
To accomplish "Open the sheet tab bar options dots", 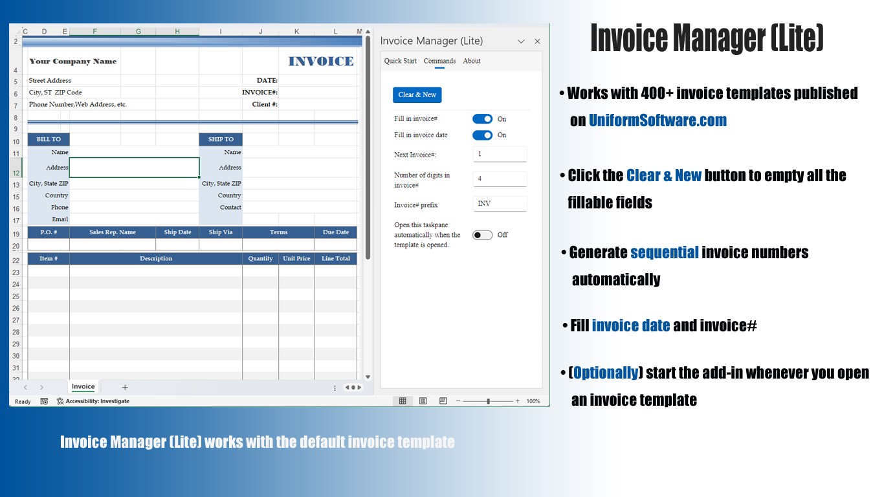I will click(335, 388).
